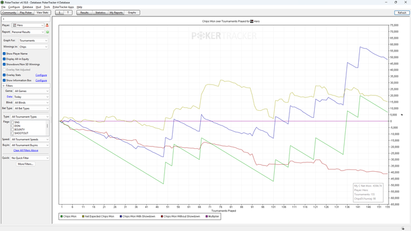Viewport: 411px width, 231px height.
Task: Expand the Quick filter dropdown
Action: pyautogui.click(x=30, y=158)
